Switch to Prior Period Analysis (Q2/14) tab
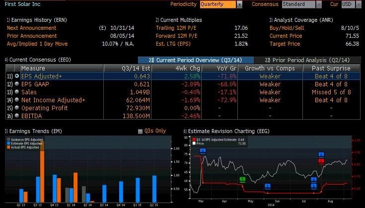 click(307, 60)
